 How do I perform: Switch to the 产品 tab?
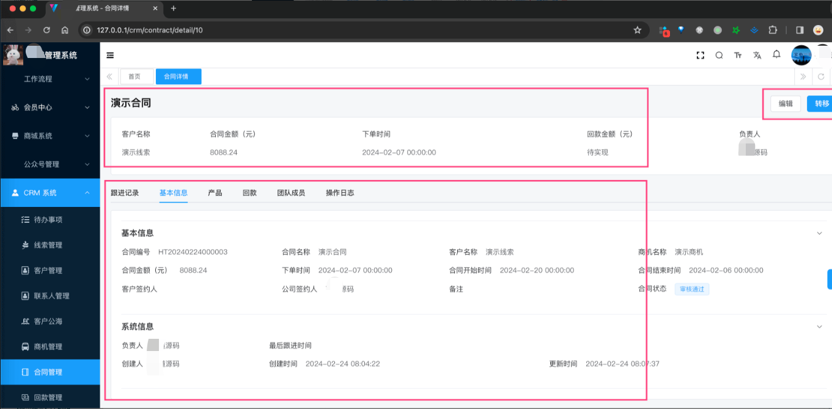[x=215, y=193]
